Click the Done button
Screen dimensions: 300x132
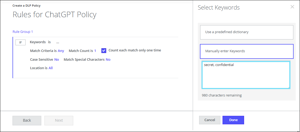point(233,120)
